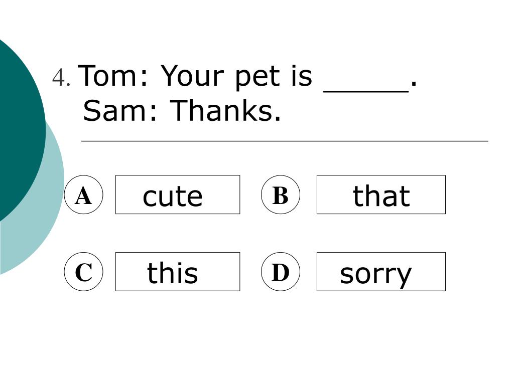Click the name Sam in the reply
The image size is (514, 385).
pos(115,111)
